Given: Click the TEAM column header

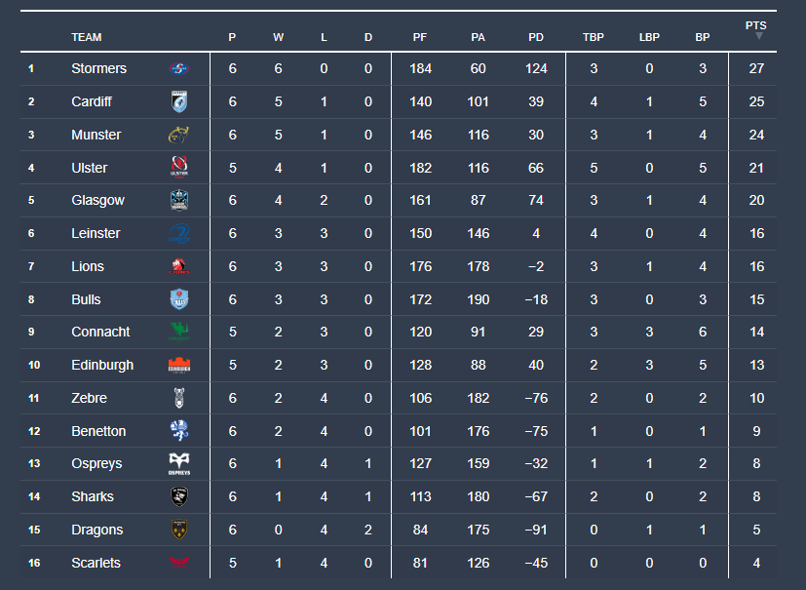Looking at the screenshot, I should [86, 37].
